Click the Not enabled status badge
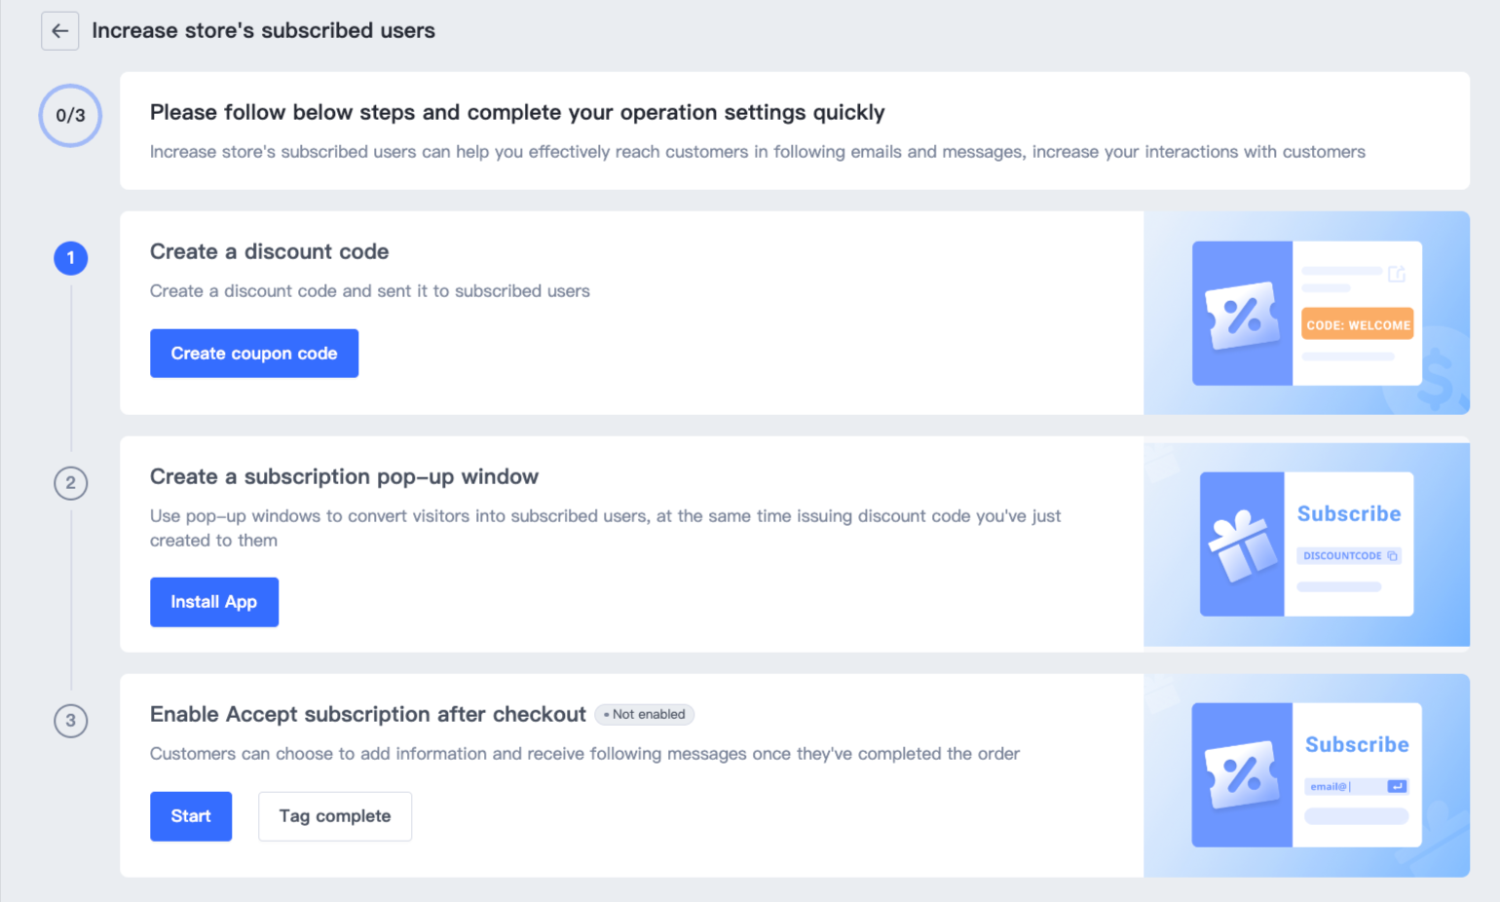Screen dimensions: 1500x902 pos(644,714)
